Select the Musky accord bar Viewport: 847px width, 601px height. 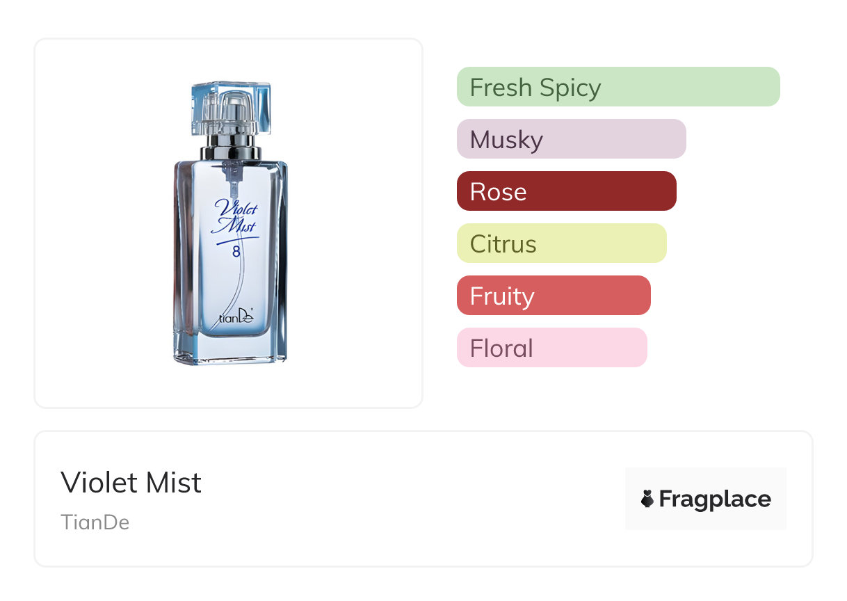(571, 139)
